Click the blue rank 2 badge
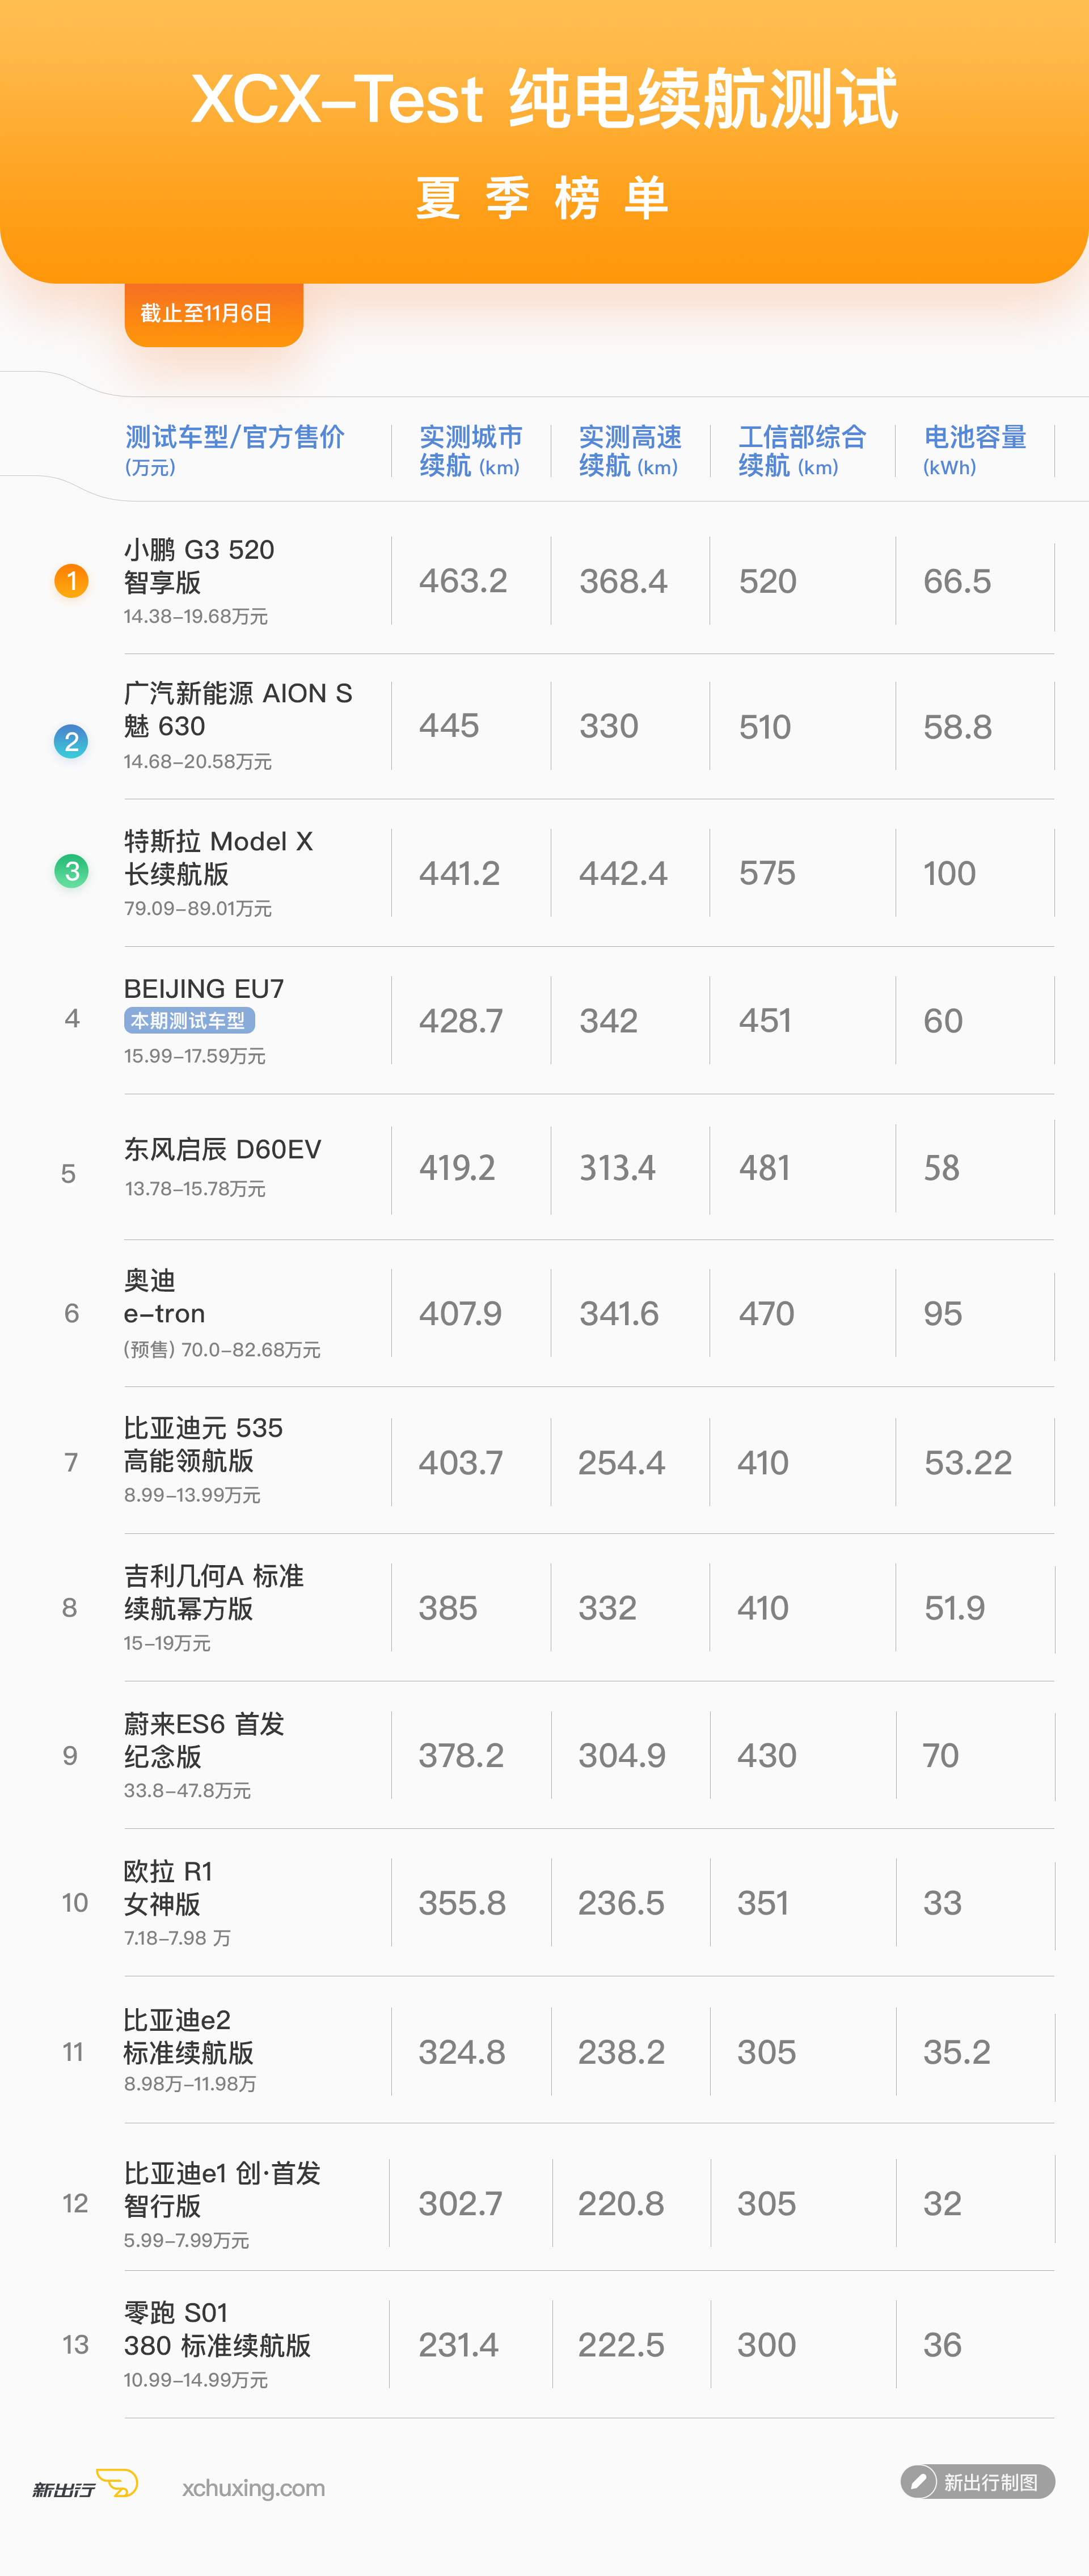Screen dimensions: 1089x2576 (71, 742)
